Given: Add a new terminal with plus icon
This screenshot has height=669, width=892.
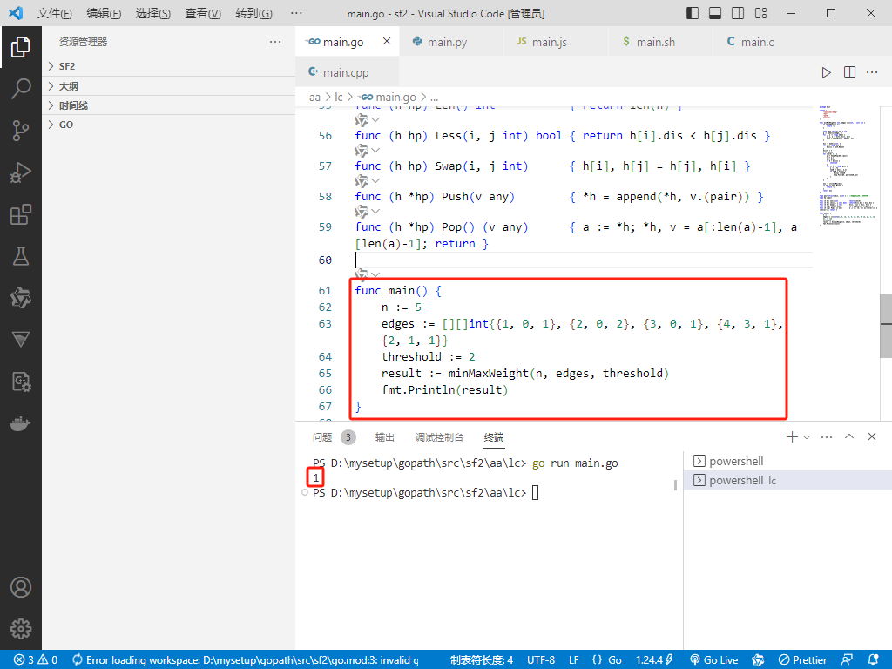Looking at the screenshot, I should (791, 437).
